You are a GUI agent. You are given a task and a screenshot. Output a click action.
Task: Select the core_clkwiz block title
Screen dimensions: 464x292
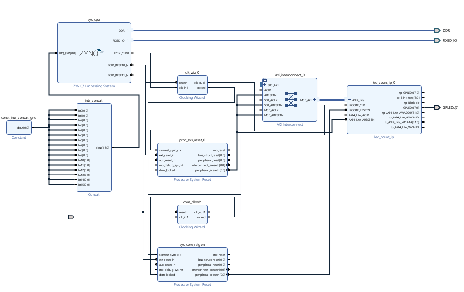point(192,202)
